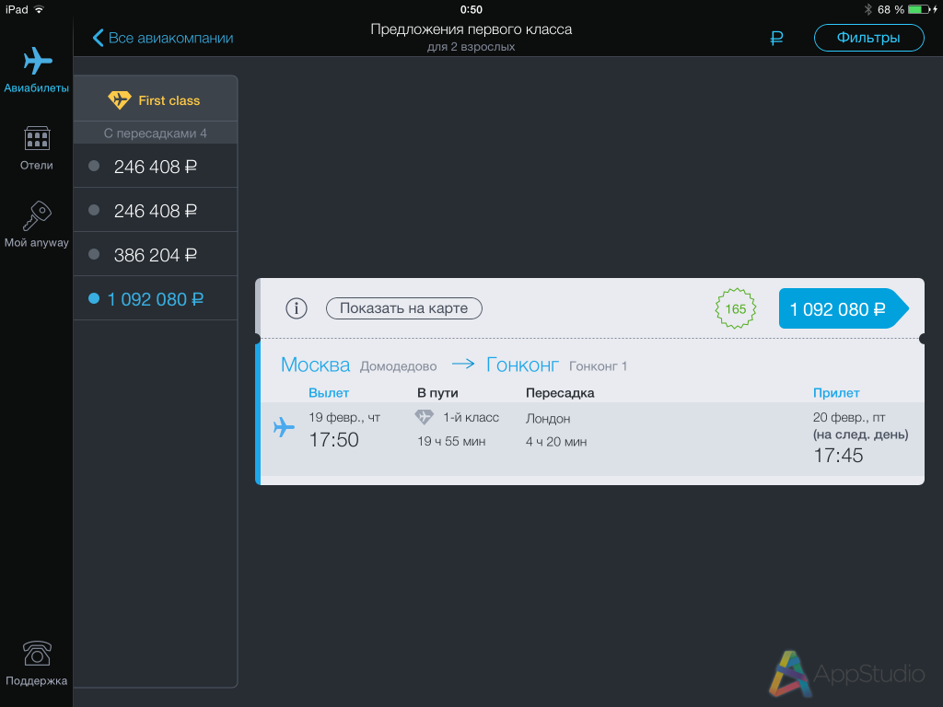The height and width of the screenshot is (707, 943).
Task: Tap the Лондон transfer detail
Action: [548, 419]
